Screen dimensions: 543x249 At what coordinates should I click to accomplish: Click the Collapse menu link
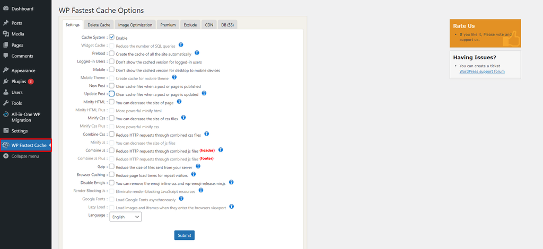tap(25, 156)
